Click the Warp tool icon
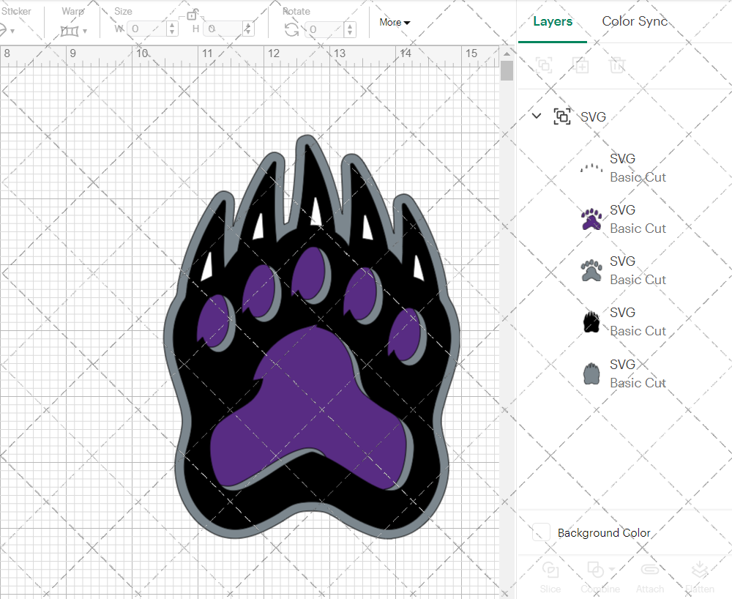The image size is (732, 599). coord(69,29)
